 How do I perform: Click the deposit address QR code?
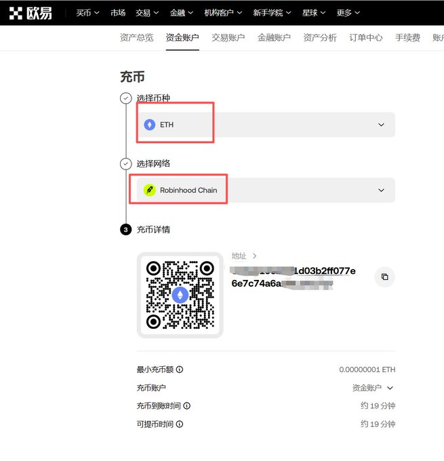click(180, 295)
